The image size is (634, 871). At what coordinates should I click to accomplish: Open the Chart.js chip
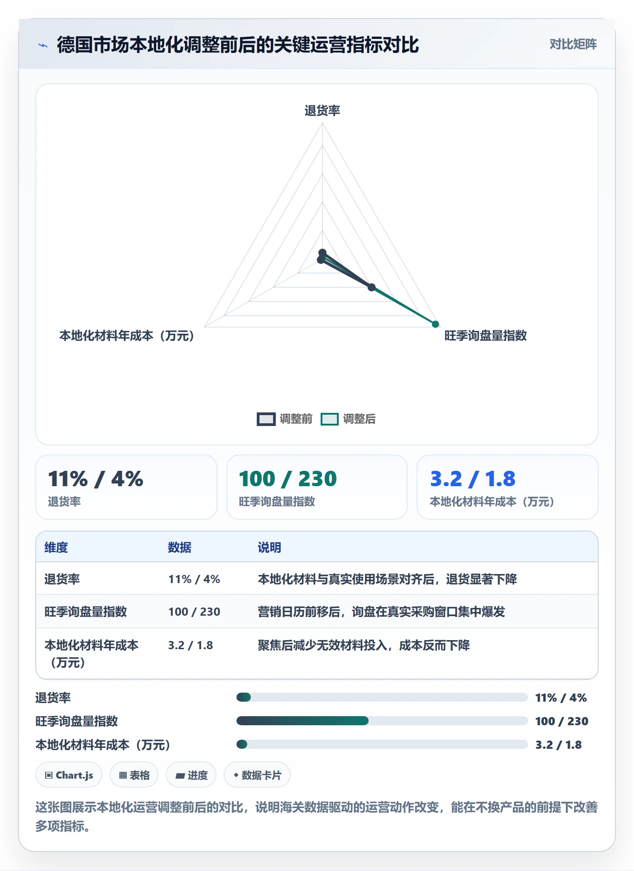pos(69,775)
